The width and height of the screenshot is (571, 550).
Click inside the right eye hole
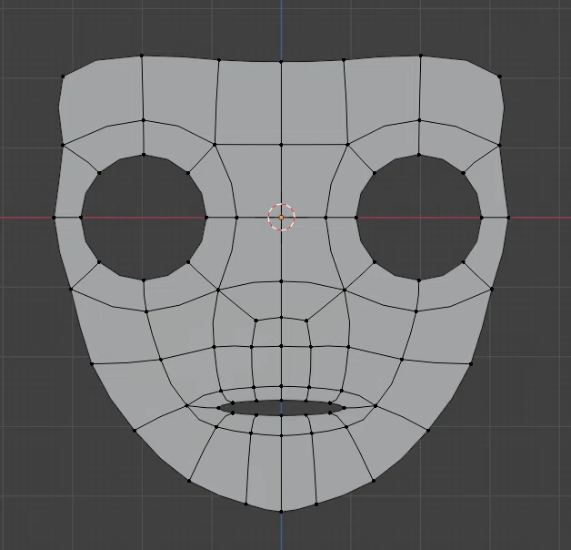(419, 218)
